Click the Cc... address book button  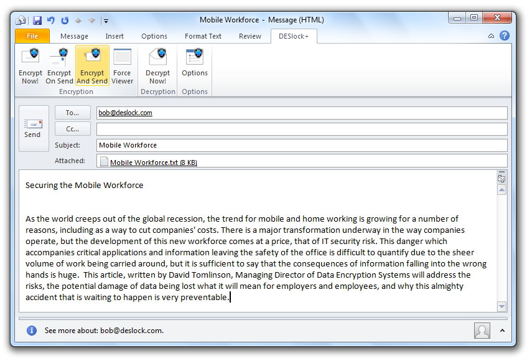(73, 129)
